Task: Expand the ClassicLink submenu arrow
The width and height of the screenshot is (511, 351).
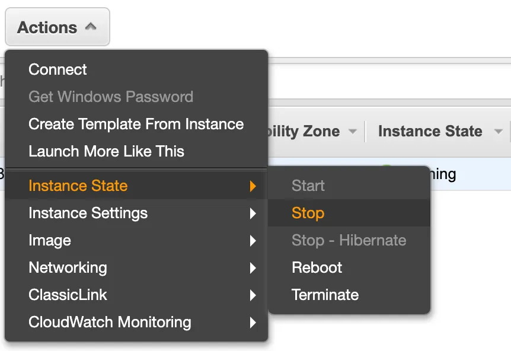Action: tap(253, 295)
